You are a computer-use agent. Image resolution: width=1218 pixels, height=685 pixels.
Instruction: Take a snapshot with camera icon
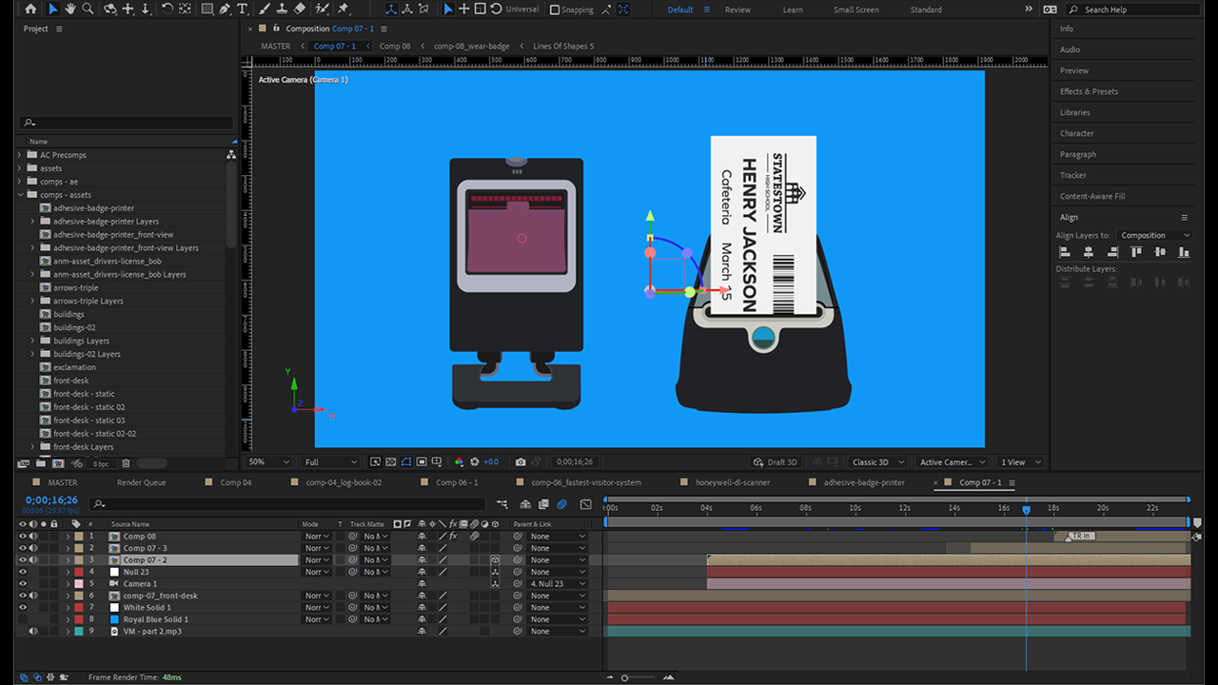(521, 462)
